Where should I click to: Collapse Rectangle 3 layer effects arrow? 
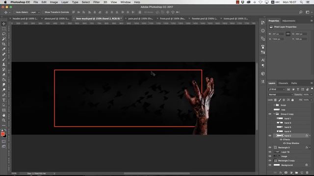[x=310, y=148]
